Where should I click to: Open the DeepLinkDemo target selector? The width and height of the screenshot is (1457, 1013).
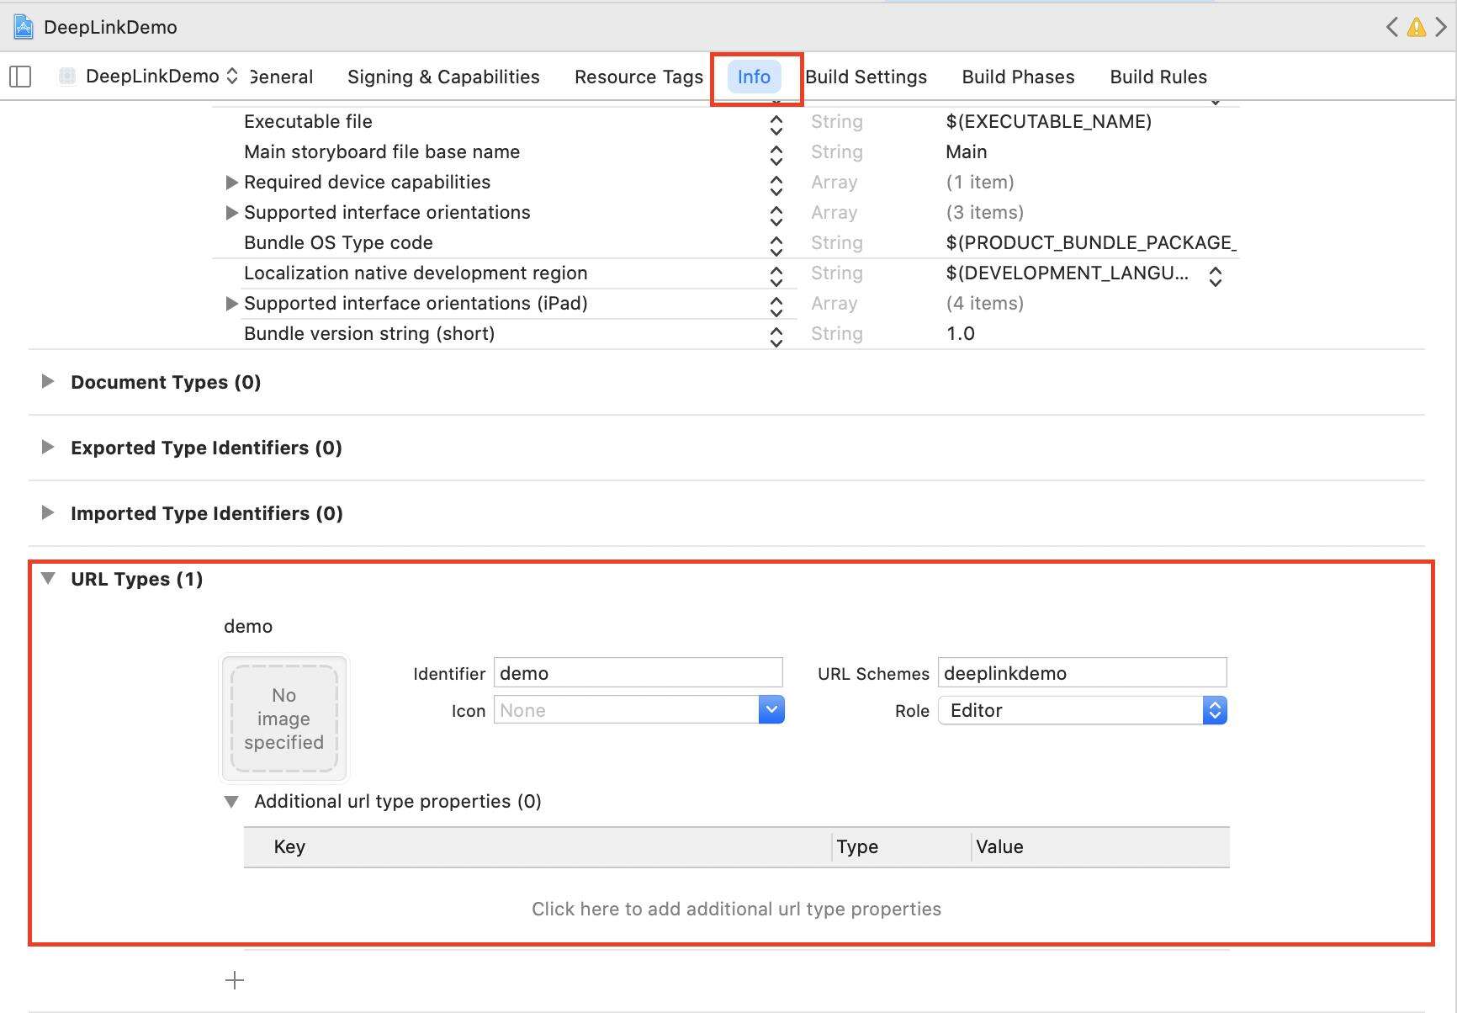(x=148, y=77)
